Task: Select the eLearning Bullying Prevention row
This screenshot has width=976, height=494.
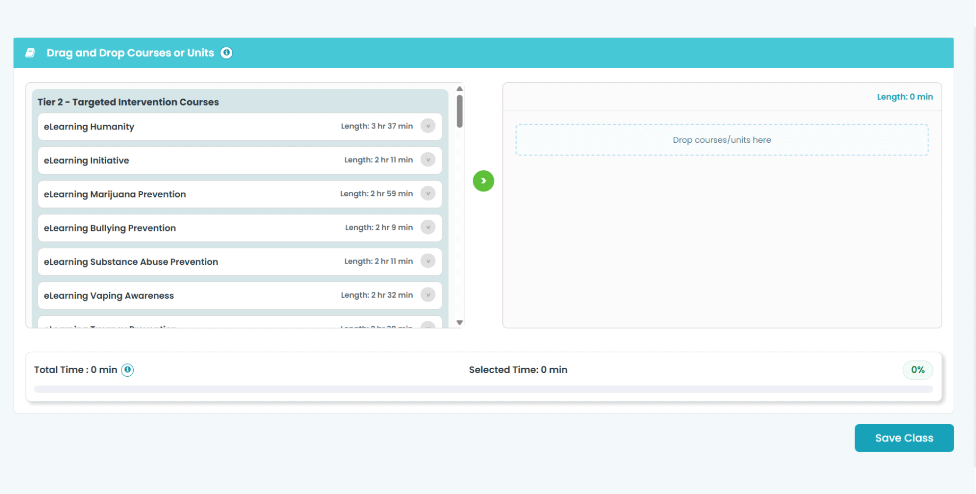Action: [240, 228]
